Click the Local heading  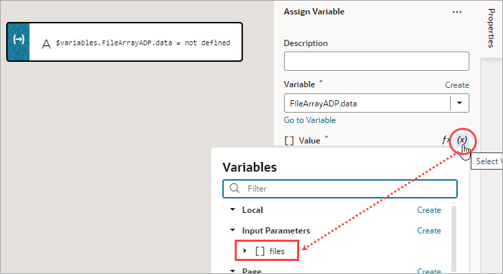(253, 210)
